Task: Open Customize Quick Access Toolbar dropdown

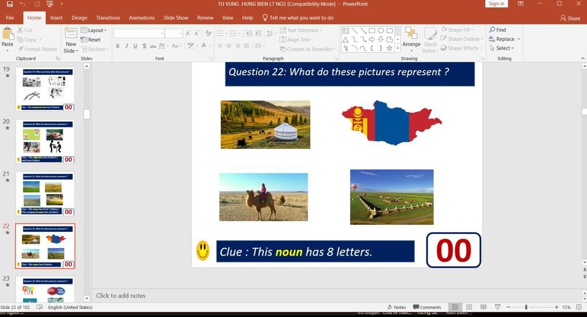Action: pyautogui.click(x=62, y=4)
